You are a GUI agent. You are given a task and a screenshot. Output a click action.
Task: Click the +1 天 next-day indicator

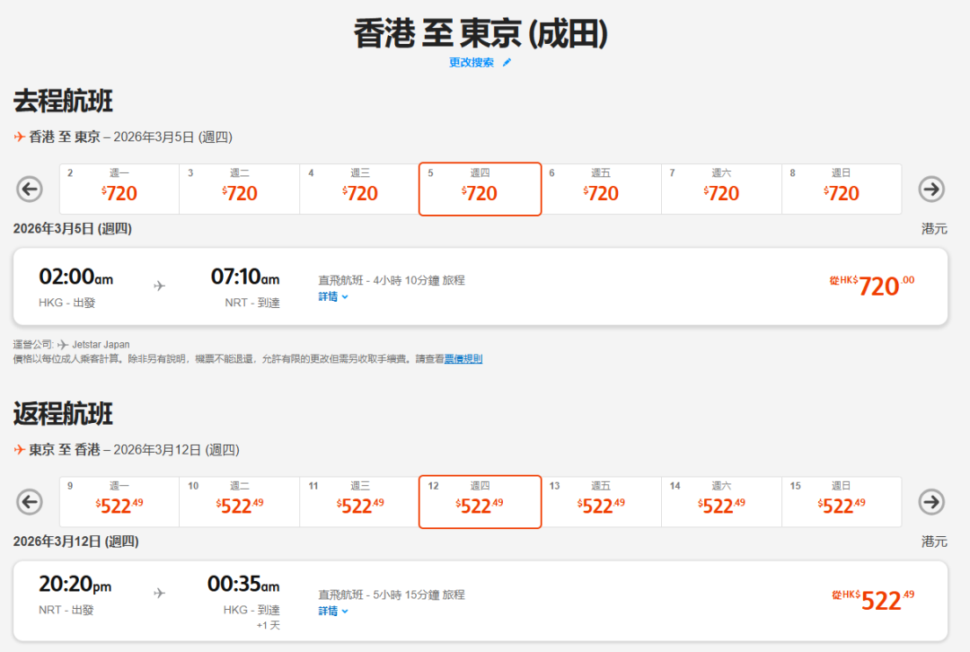pos(269,625)
